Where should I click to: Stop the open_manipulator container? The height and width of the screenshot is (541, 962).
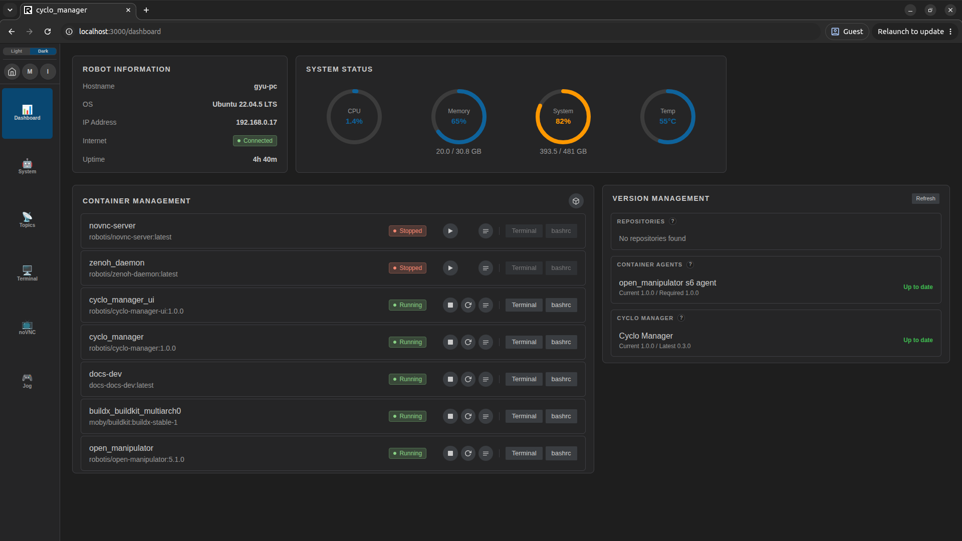(450, 453)
